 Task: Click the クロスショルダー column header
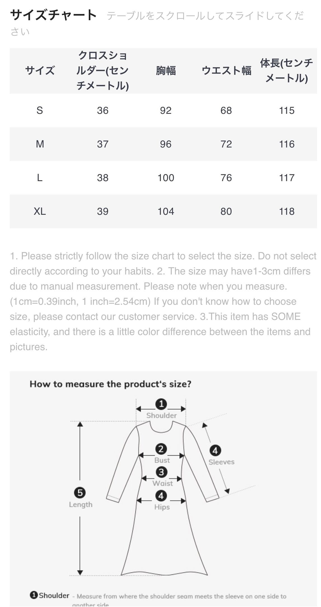tap(102, 71)
